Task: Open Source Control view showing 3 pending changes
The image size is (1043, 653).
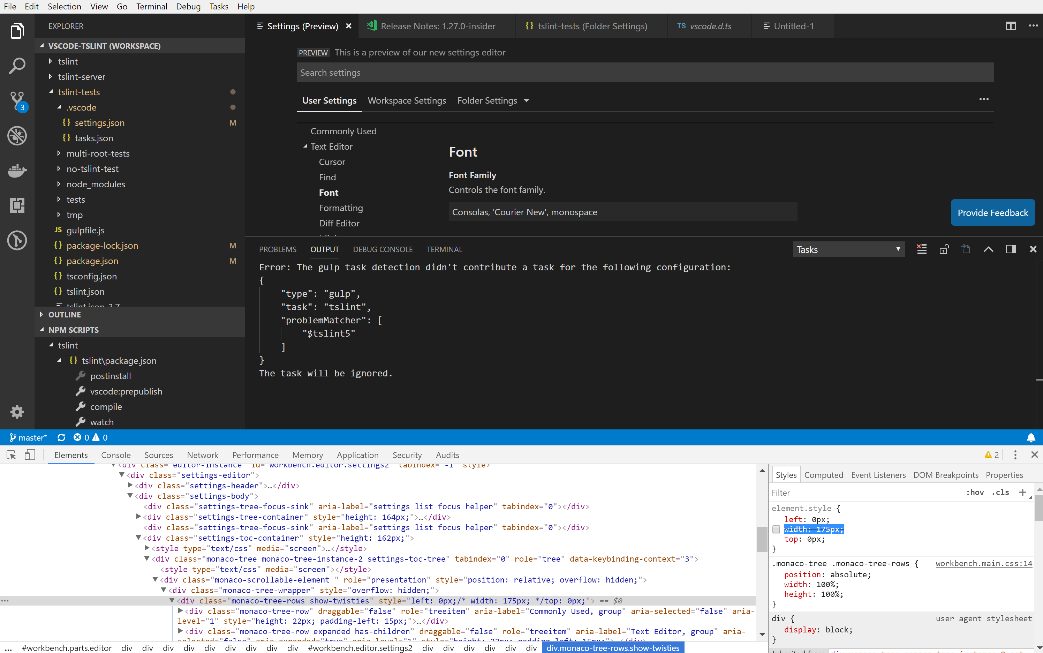Action: 17,100
